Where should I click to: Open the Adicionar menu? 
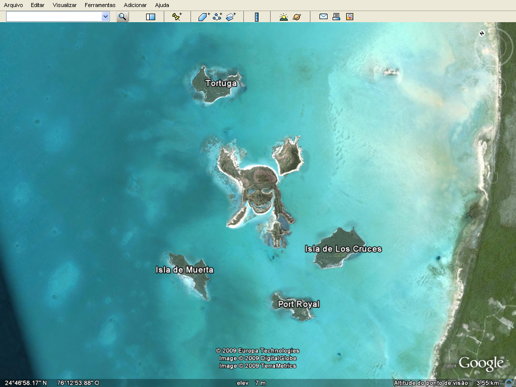(135, 5)
